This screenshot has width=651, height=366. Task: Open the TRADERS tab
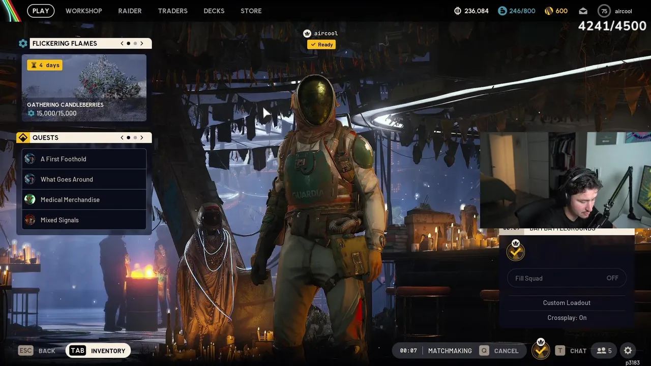click(x=172, y=11)
